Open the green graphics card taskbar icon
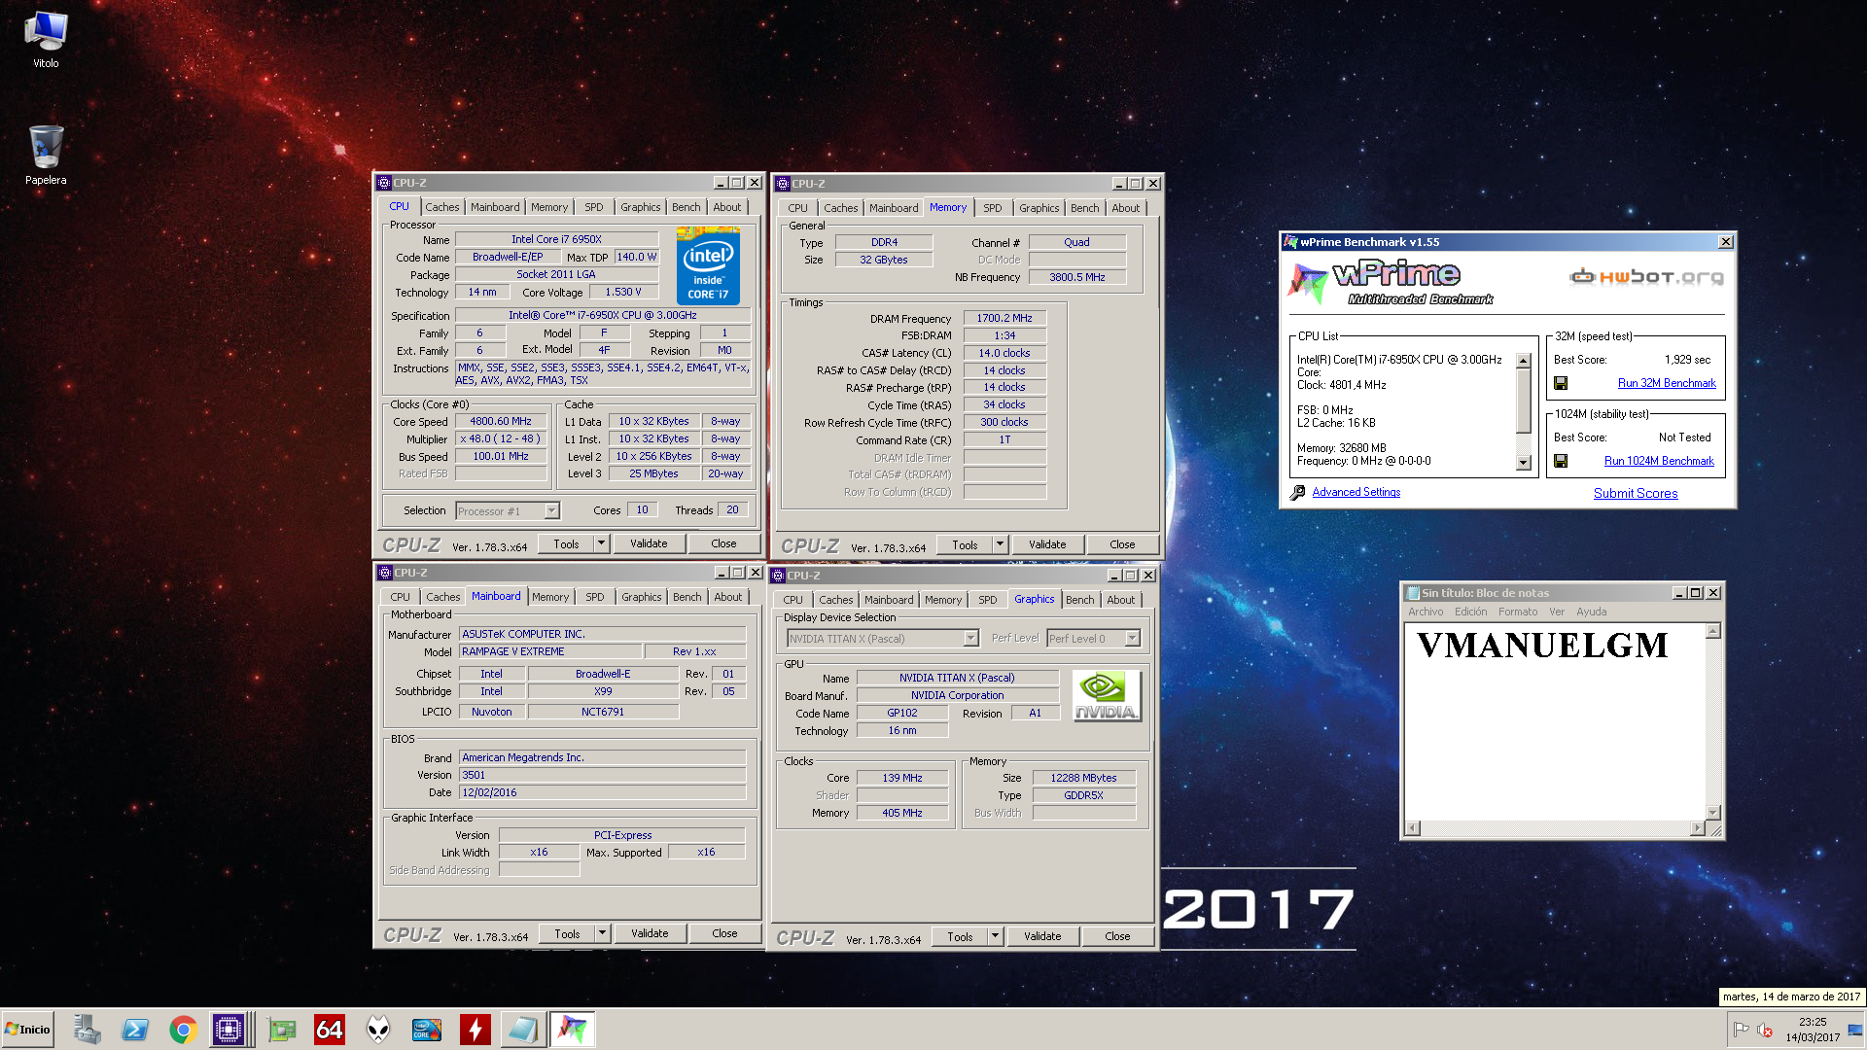The image size is (1867, 1050). (x=282, y=1030)
